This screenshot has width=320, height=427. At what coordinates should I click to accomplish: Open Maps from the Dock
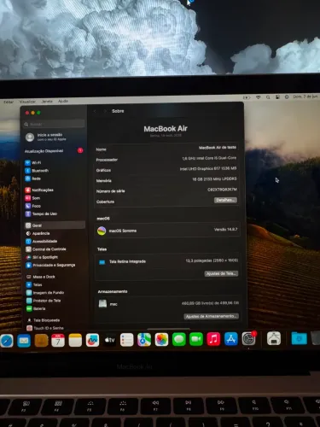[x=144, y=340]
